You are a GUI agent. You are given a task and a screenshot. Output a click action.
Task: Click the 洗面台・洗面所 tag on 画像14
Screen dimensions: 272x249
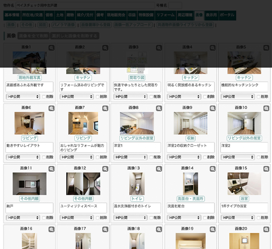click(x=191, y=199)
